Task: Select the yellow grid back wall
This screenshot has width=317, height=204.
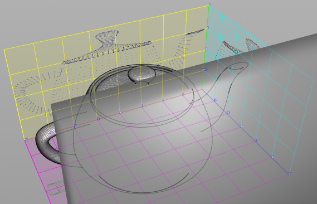Action: 105,73
